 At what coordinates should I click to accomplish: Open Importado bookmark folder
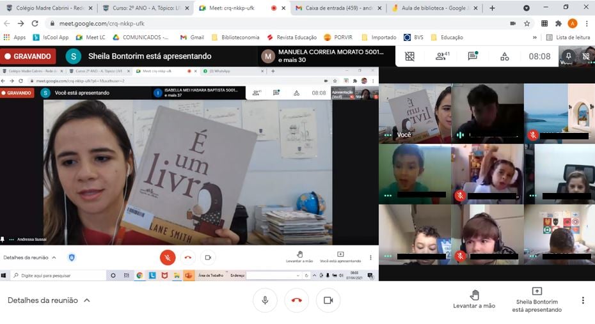click(379, 37)
